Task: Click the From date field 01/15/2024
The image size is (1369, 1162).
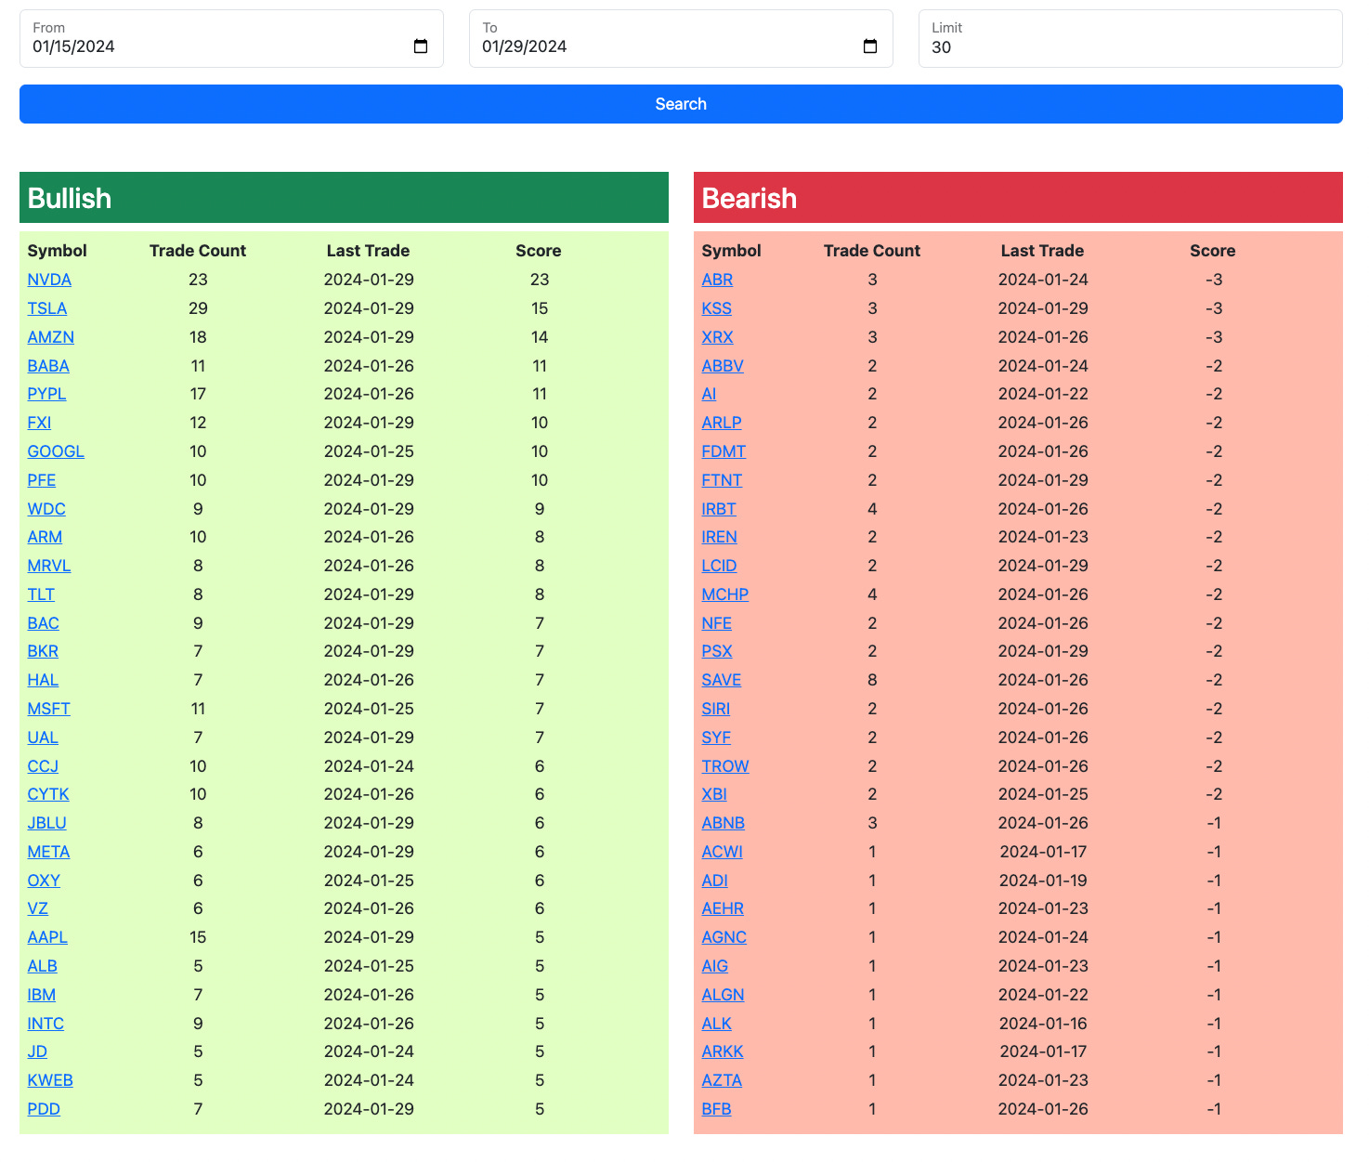Action: pyautogui.click(x=231, y=39)
